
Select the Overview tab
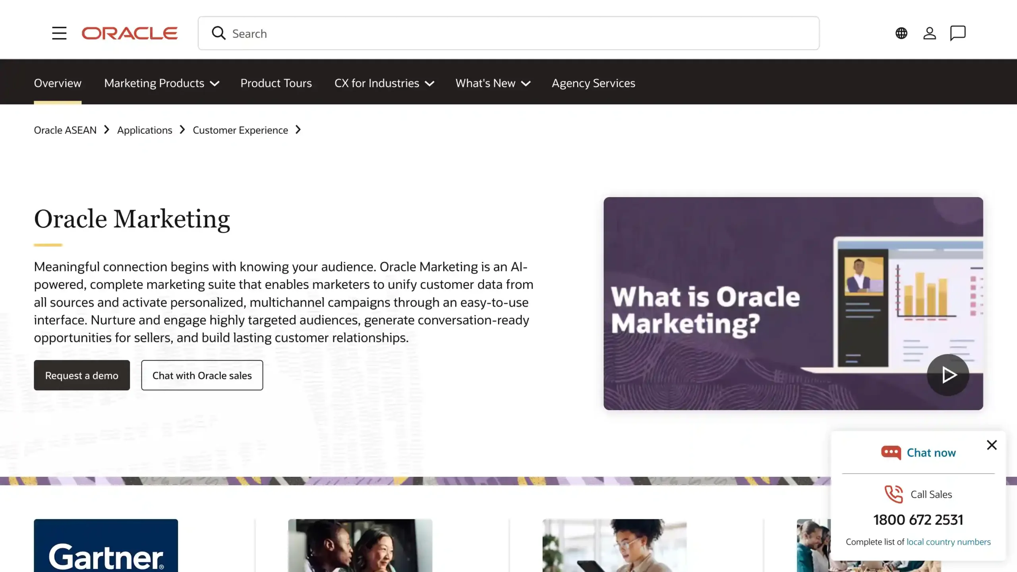58,83
